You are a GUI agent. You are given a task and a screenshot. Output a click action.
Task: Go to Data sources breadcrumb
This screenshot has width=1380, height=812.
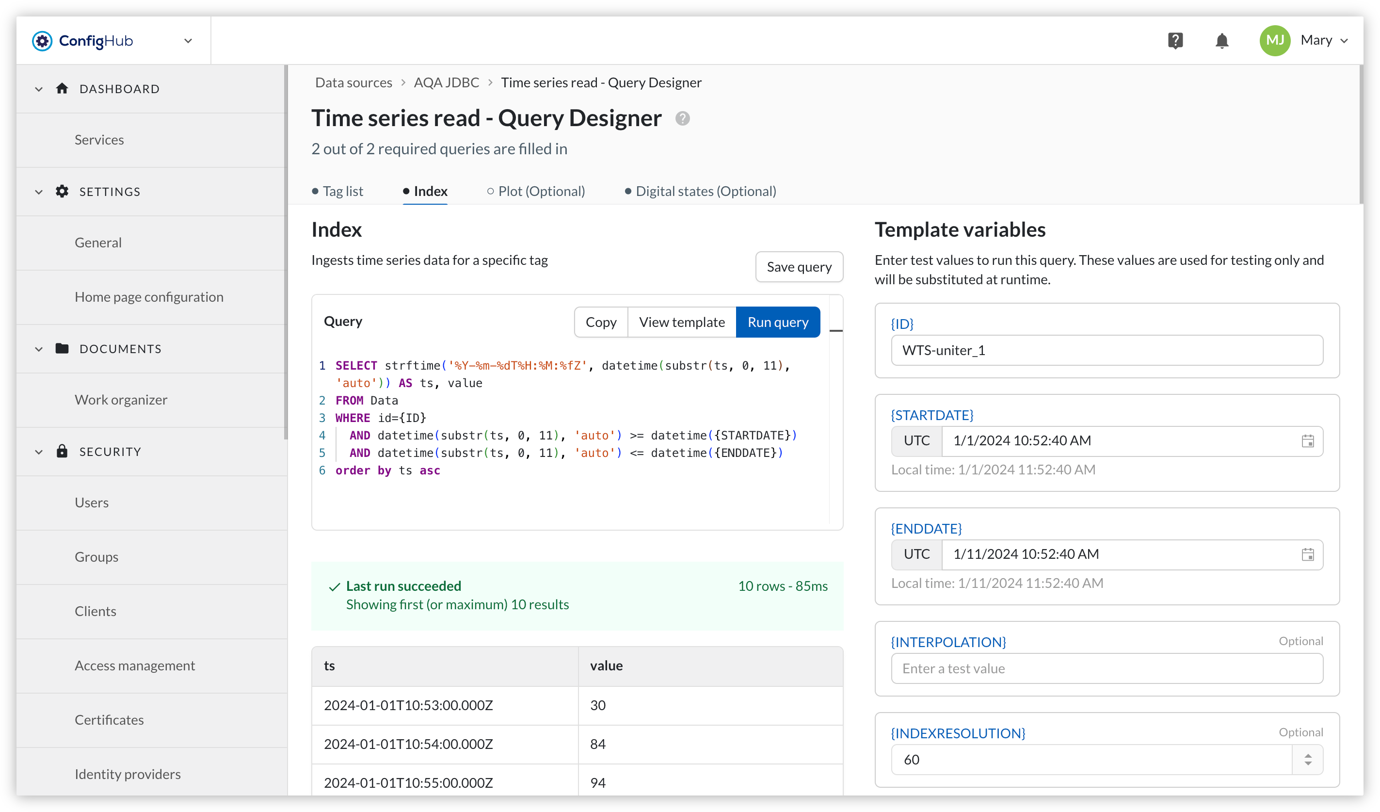[353, 82]
